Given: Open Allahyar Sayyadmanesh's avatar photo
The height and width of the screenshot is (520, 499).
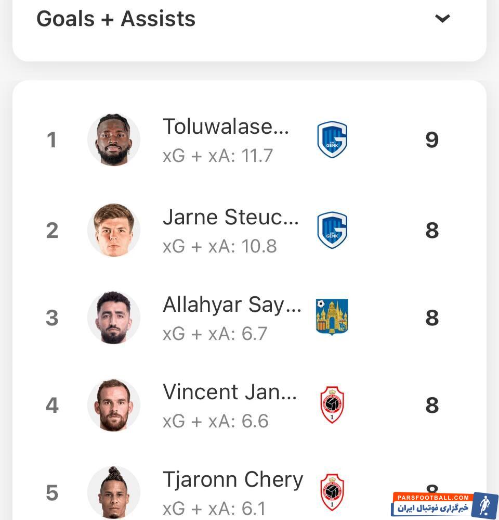Looking at the screenshot, I should click(x=114, y=318).
